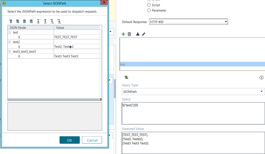Select the test node row in JSON tree
The height and width of the screenshot is (154, 265).
pos(54,32)
